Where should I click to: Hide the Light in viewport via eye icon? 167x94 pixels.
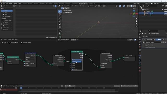point(164,15)
